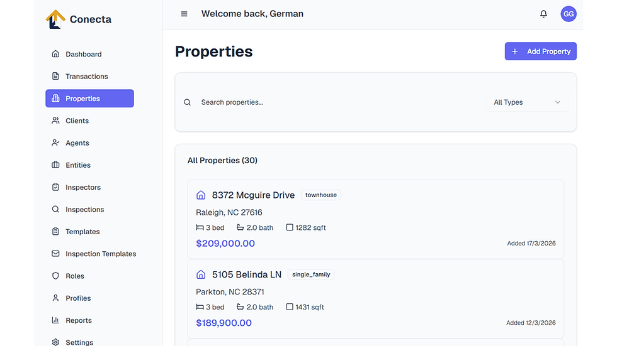Click the All Properties (30) heading
The height and width of the screenshot is (346, 617).
[x=222, y=161]
